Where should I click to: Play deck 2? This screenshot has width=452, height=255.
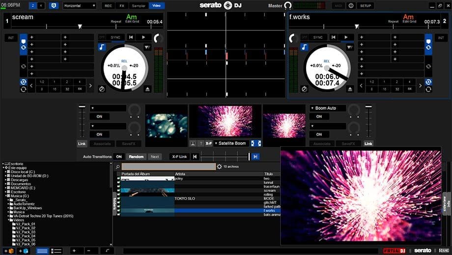click(346, 37)
